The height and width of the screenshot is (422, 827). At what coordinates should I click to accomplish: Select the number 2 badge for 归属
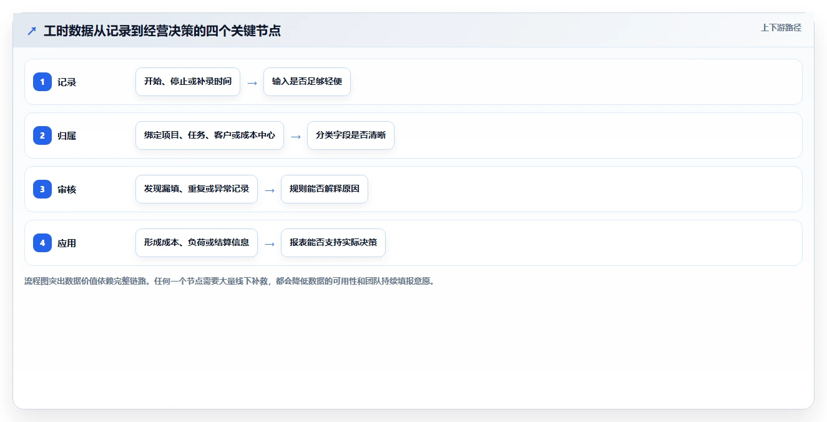coord(42,135)
